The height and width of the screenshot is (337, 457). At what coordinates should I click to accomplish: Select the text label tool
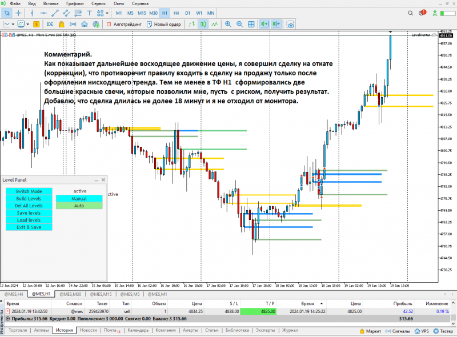tap(89, 13)
